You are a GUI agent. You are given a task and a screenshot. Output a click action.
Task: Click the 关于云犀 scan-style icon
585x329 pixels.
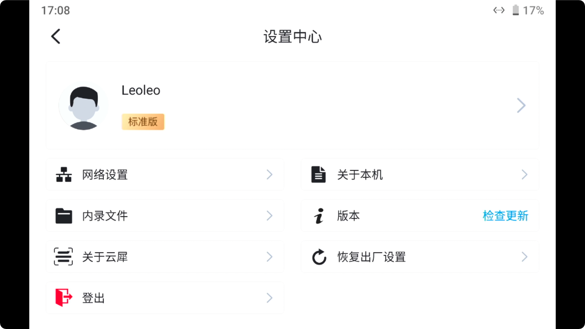(x=63, y=256)
